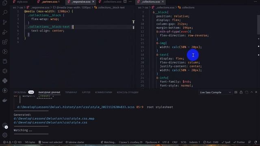Click the UTF-8 encoding selector

(x=166, y=142)
